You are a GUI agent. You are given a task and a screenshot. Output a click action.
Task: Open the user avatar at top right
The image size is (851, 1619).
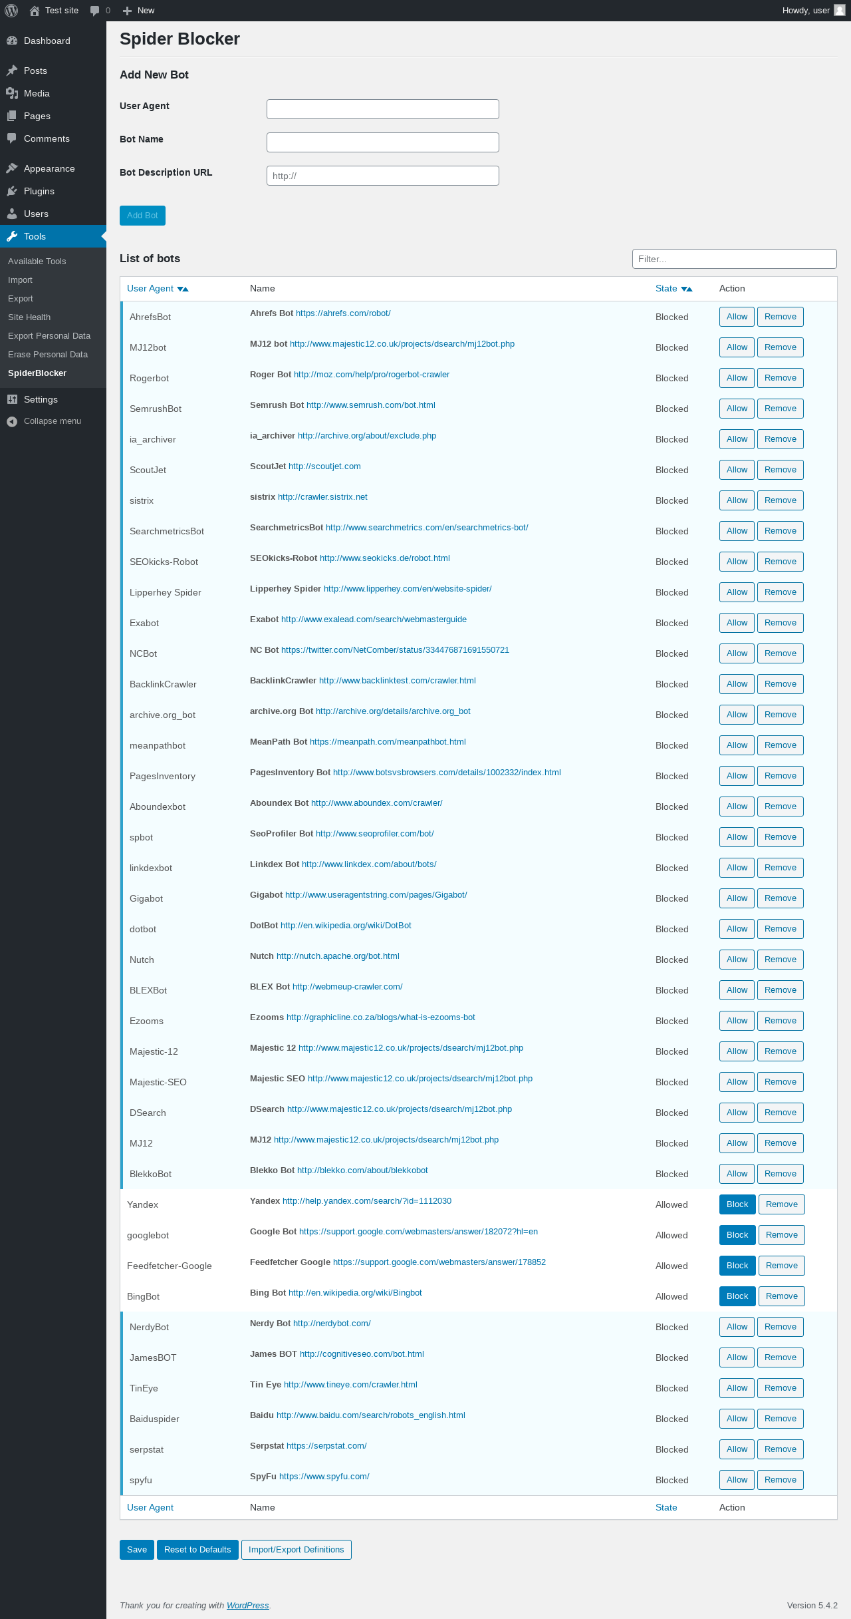[x=840, y=10]
